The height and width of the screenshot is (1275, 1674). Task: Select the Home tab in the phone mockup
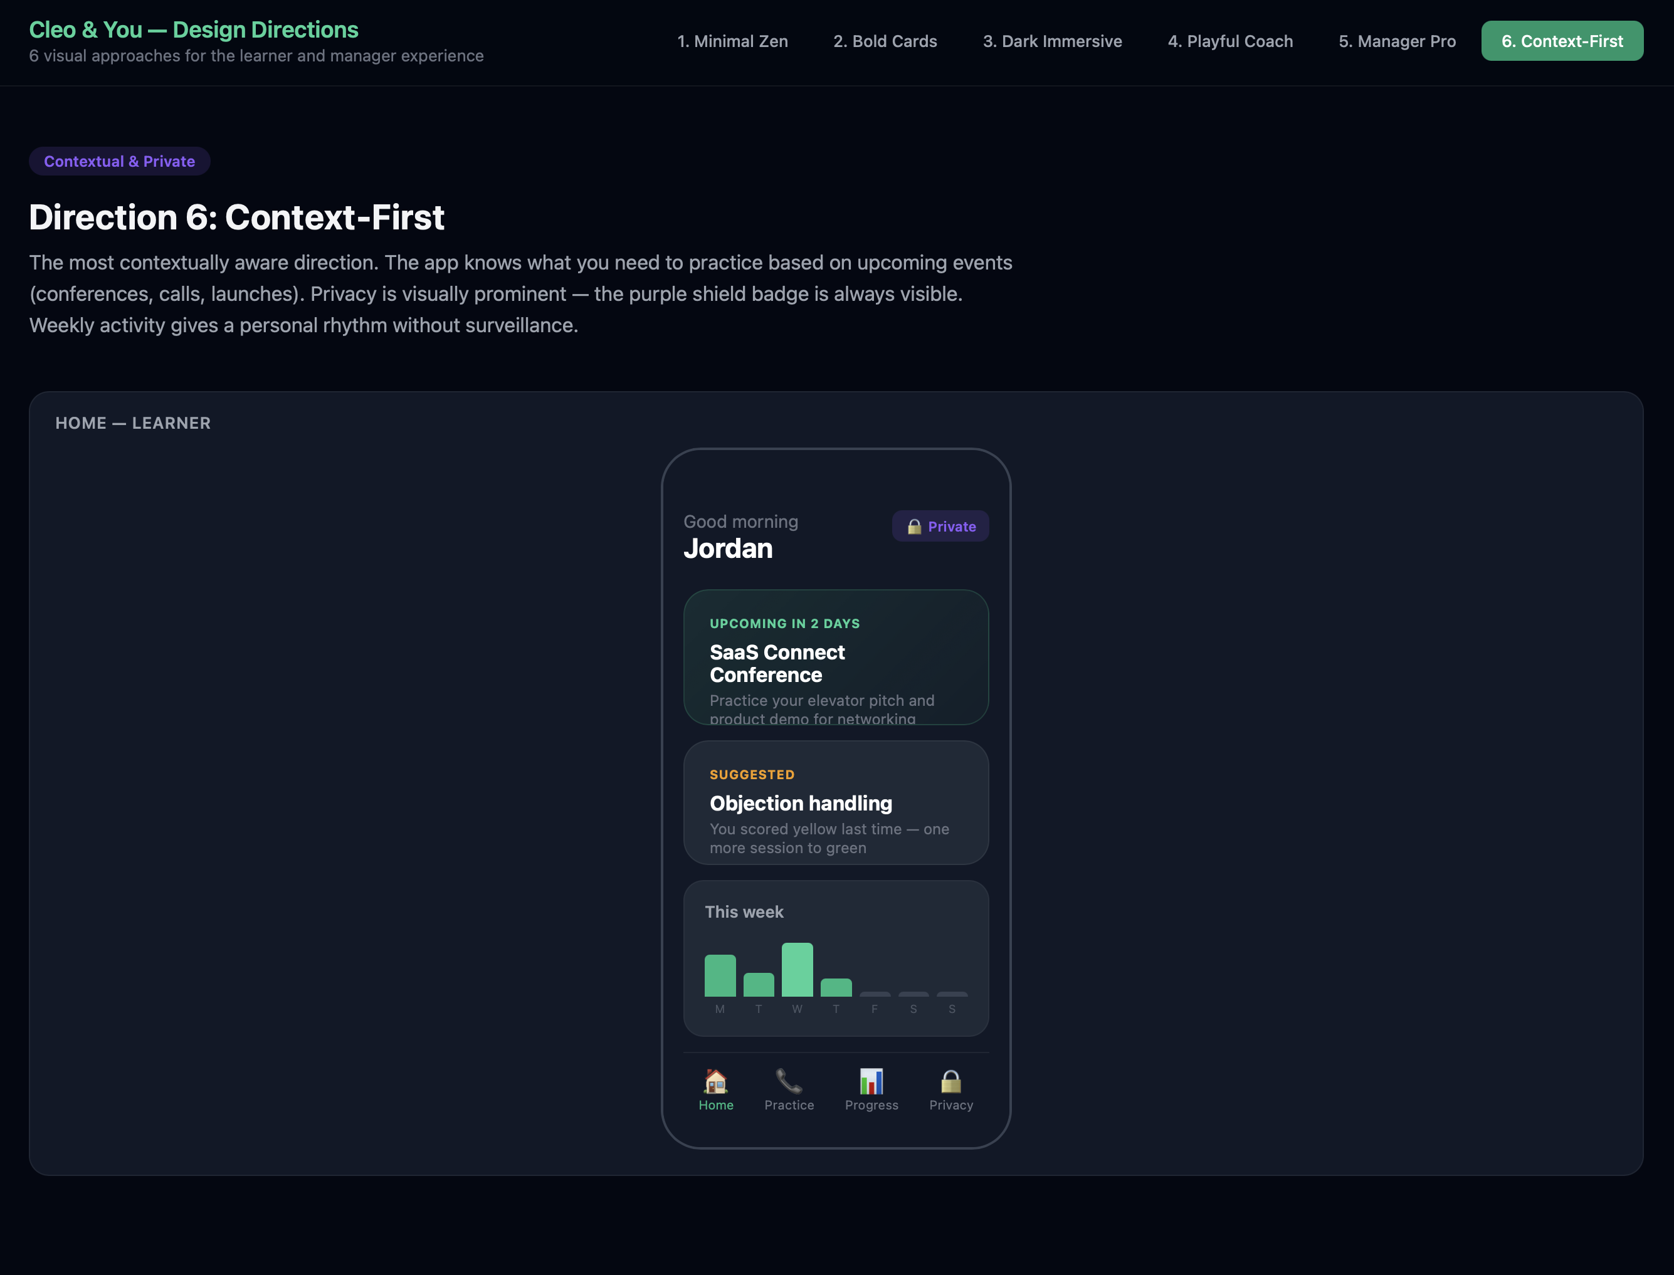pos(716,1089)
